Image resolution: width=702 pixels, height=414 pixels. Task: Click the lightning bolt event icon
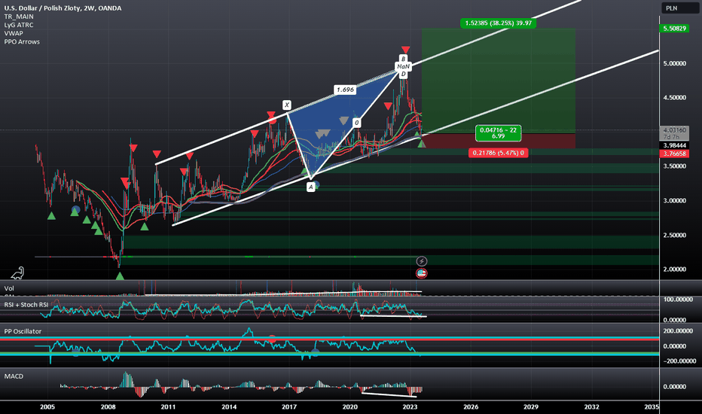click(x=421, y=261)
